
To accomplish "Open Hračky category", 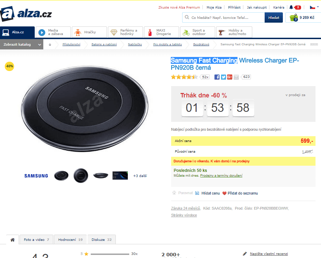I will (x=89, y=32).
